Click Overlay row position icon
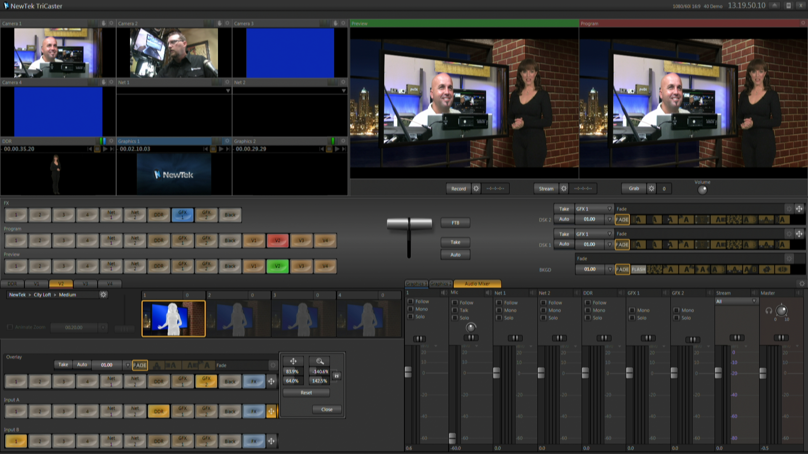This screenshot has width=808, height=454. pos(271,382)
